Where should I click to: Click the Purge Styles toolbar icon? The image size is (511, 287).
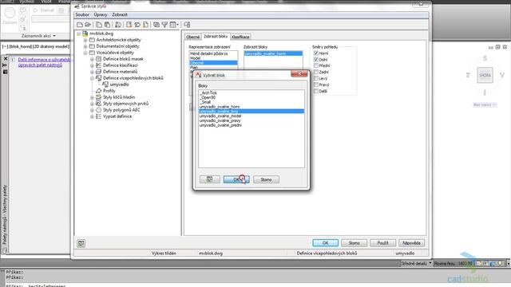pos(145,25)
